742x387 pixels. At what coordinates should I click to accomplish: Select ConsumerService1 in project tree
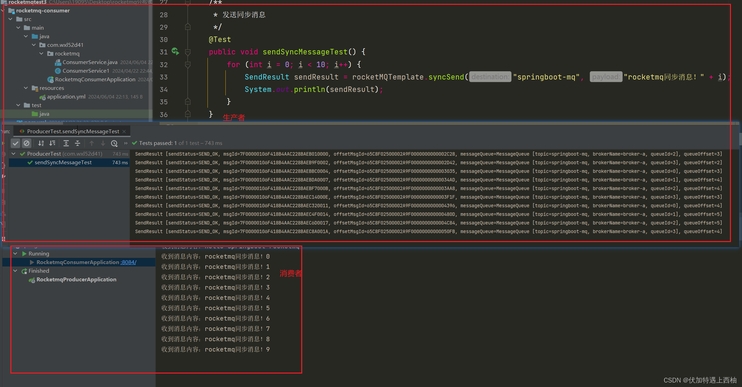86,71
